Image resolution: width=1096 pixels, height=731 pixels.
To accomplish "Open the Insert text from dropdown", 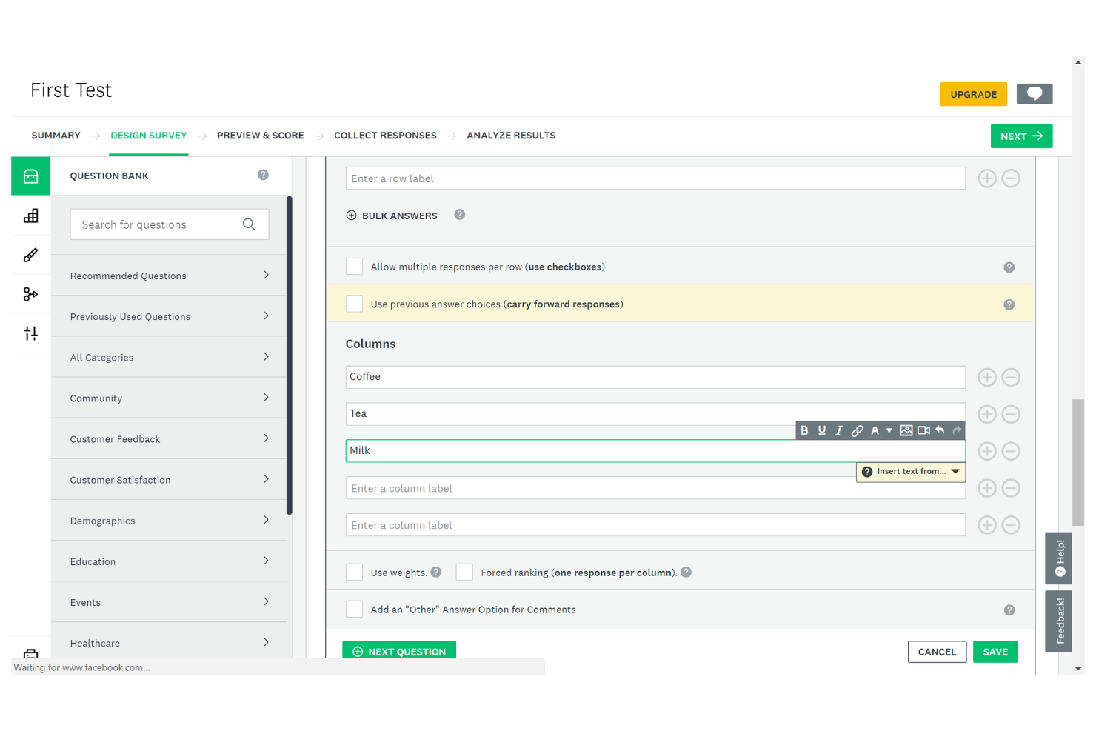I will click(x=911, y=472).
